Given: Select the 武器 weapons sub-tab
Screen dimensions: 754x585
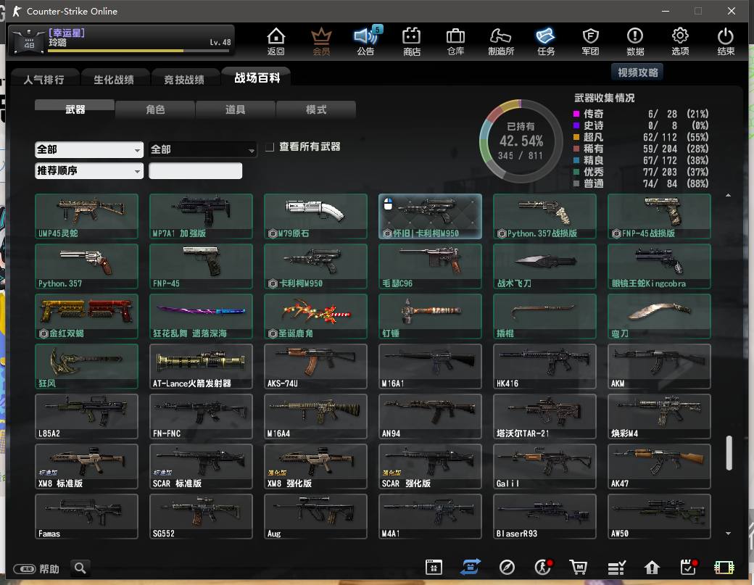Looking at the screenshot, I should click(x=75, y=109).
